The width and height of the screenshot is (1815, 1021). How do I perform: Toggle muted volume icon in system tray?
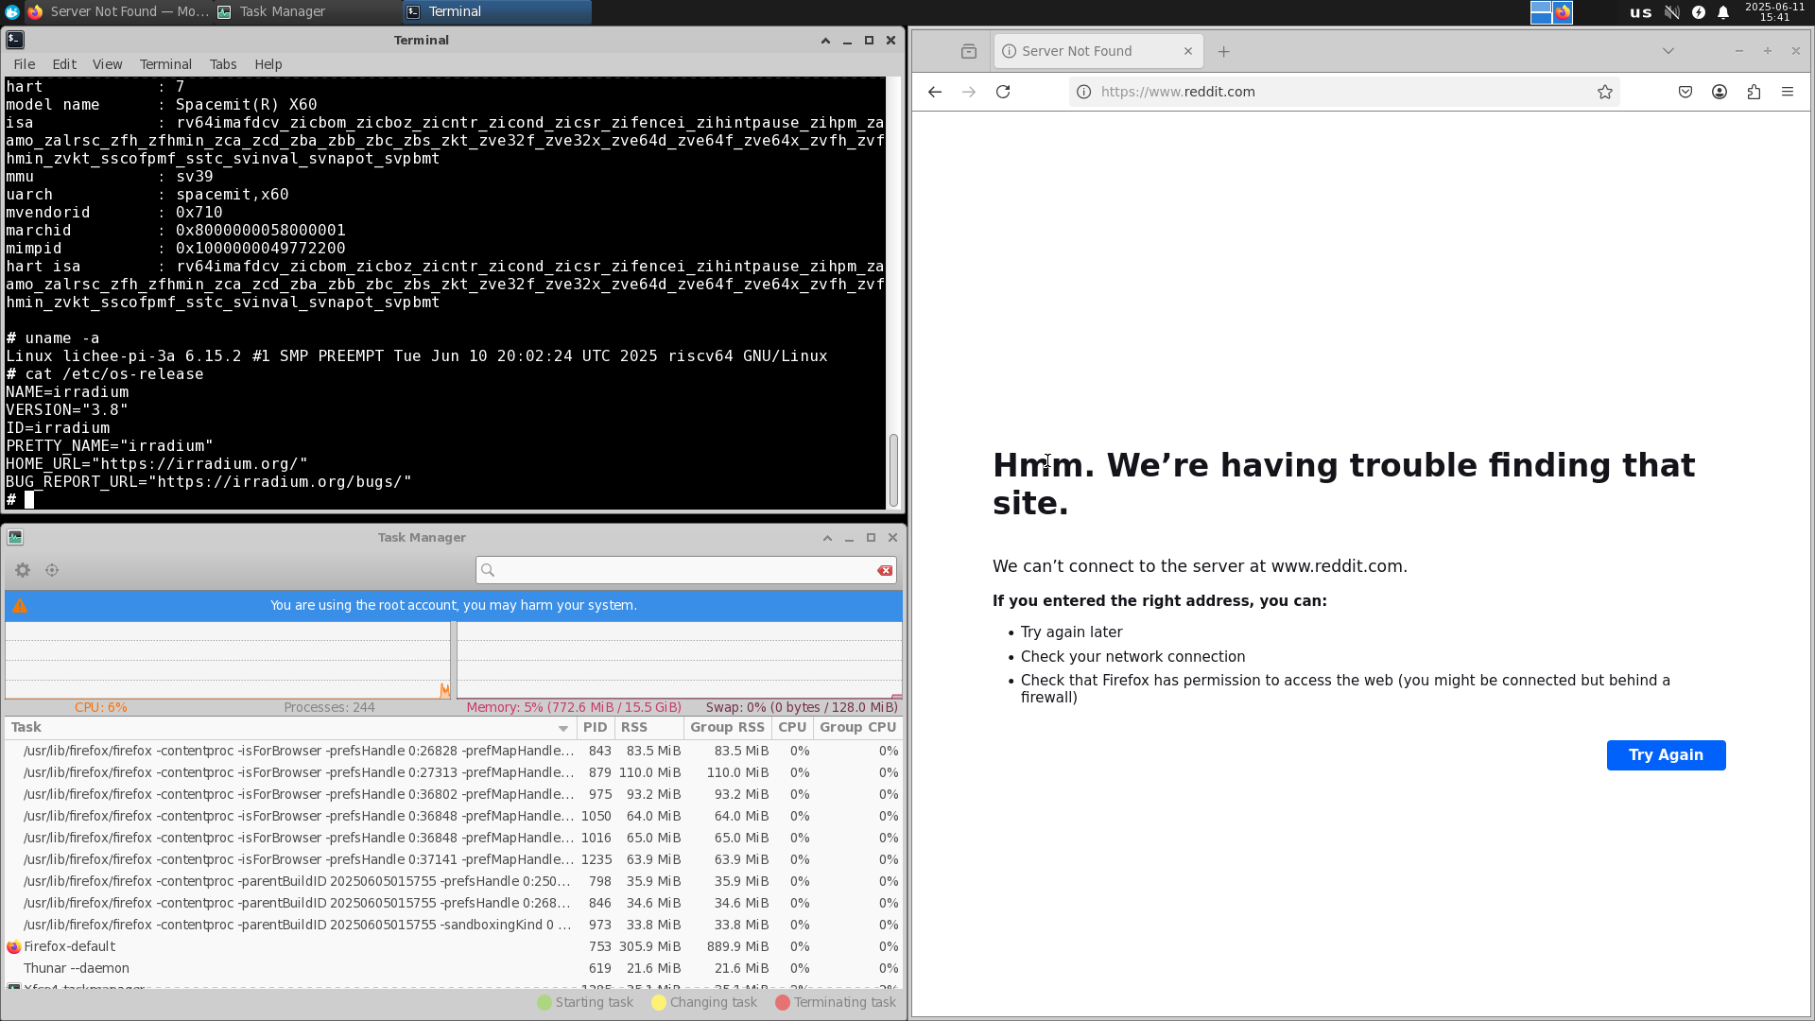click(x=1671, y=12)
